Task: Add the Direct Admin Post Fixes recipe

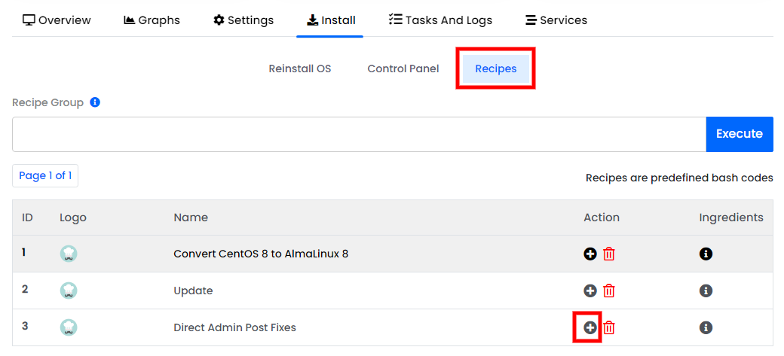Action: tap(590, 327)
